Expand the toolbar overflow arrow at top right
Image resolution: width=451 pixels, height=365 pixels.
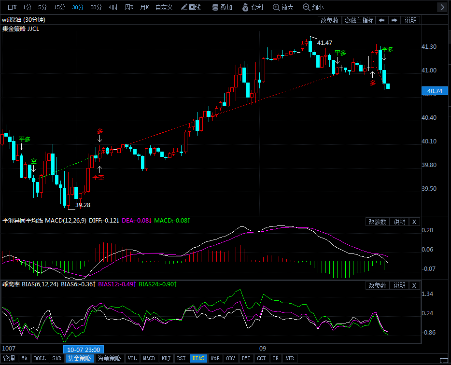tap(442, 7)
